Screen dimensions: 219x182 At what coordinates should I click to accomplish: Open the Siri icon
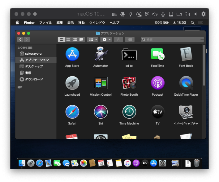[101, 112]
